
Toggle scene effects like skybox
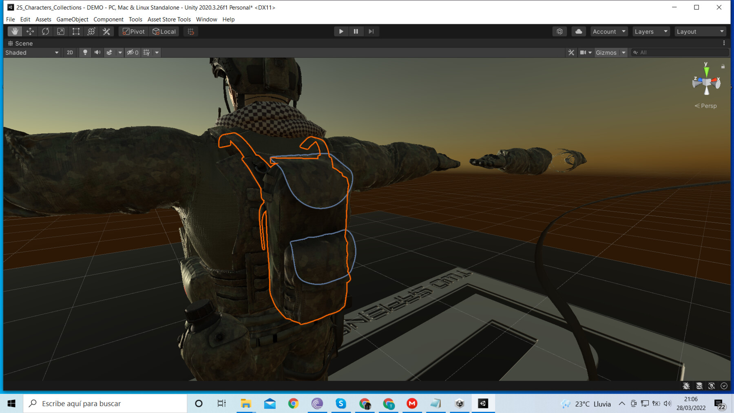tap(109, 53)
